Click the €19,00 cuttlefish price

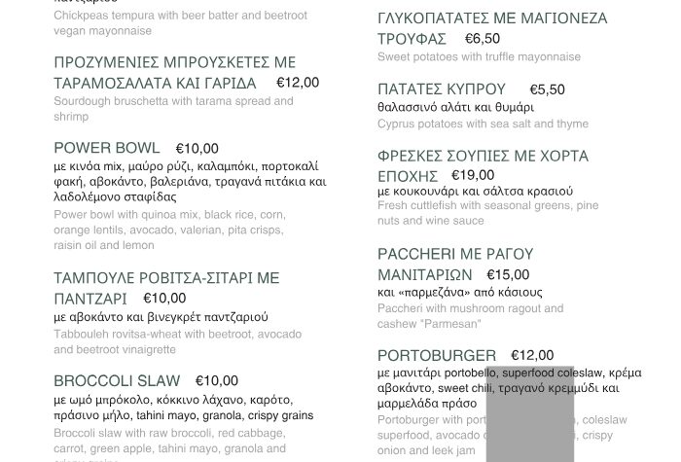pyautogui.click(x=473, y=176)
